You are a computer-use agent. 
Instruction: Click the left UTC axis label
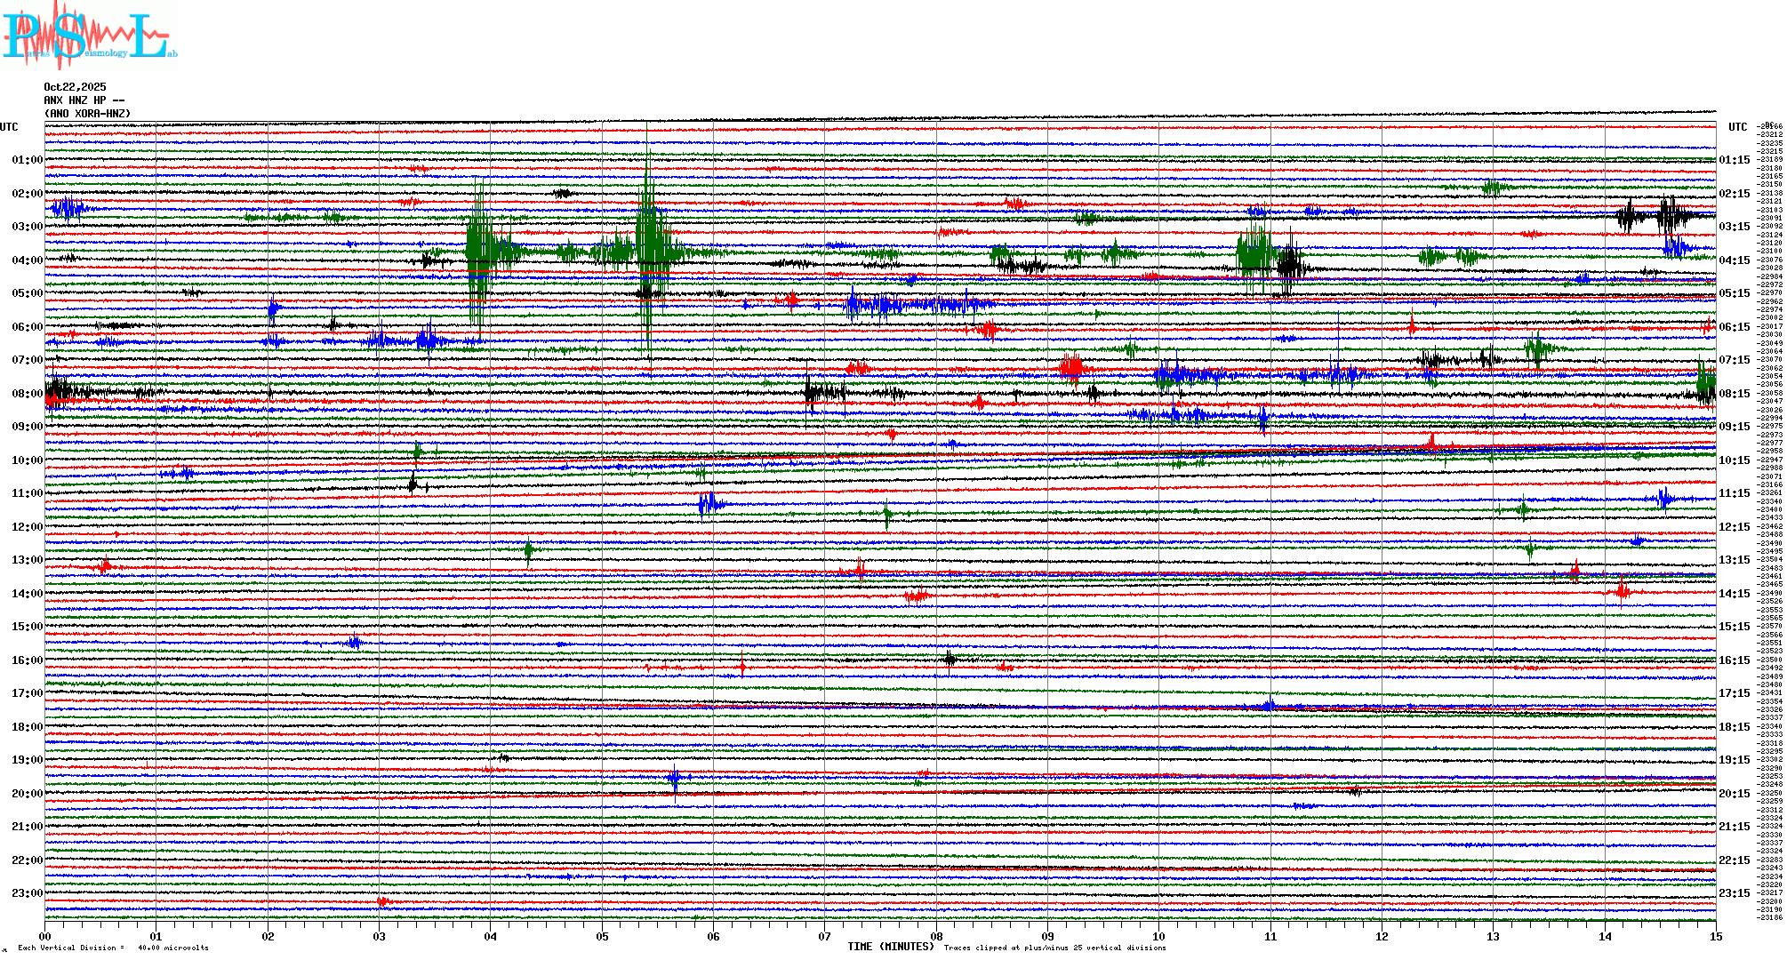9,127
